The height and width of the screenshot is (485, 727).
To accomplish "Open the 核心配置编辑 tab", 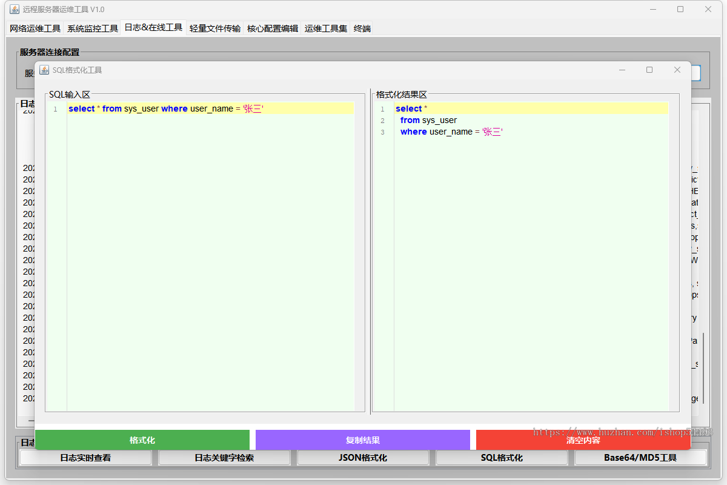I will point(273,28).
